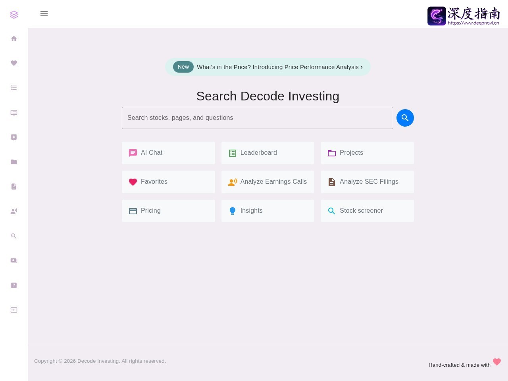Click the sidebar sign-in arrow icon
Screen dimensions: 508x381
click(x=14, y=310)
